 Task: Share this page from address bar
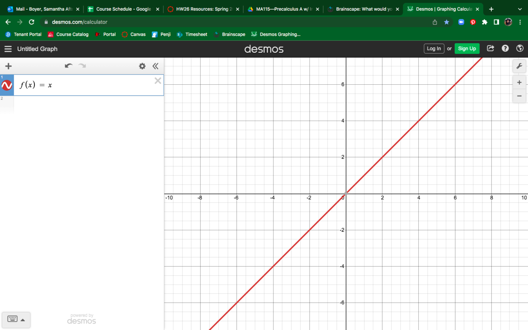click(435, 22)
